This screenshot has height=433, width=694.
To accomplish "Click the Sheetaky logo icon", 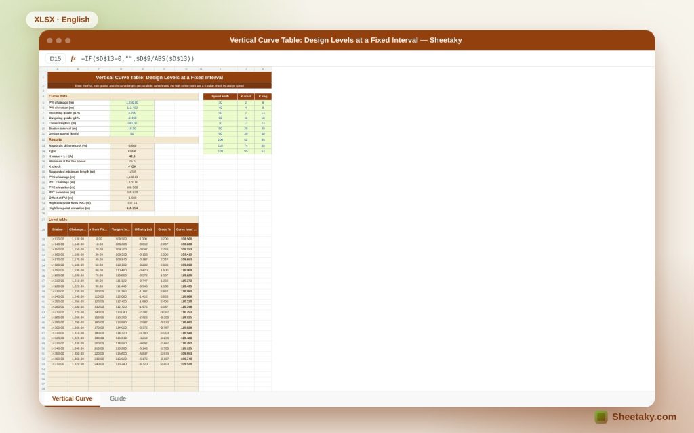I will 600,417.
